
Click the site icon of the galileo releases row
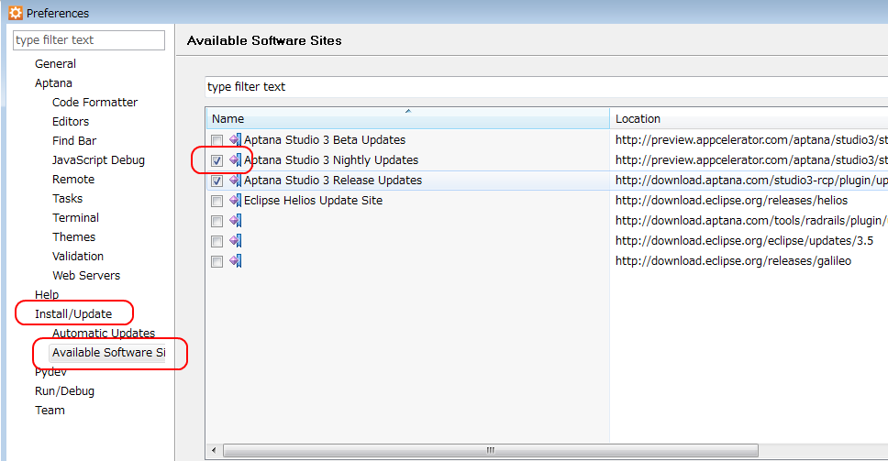tap(236, 261)
